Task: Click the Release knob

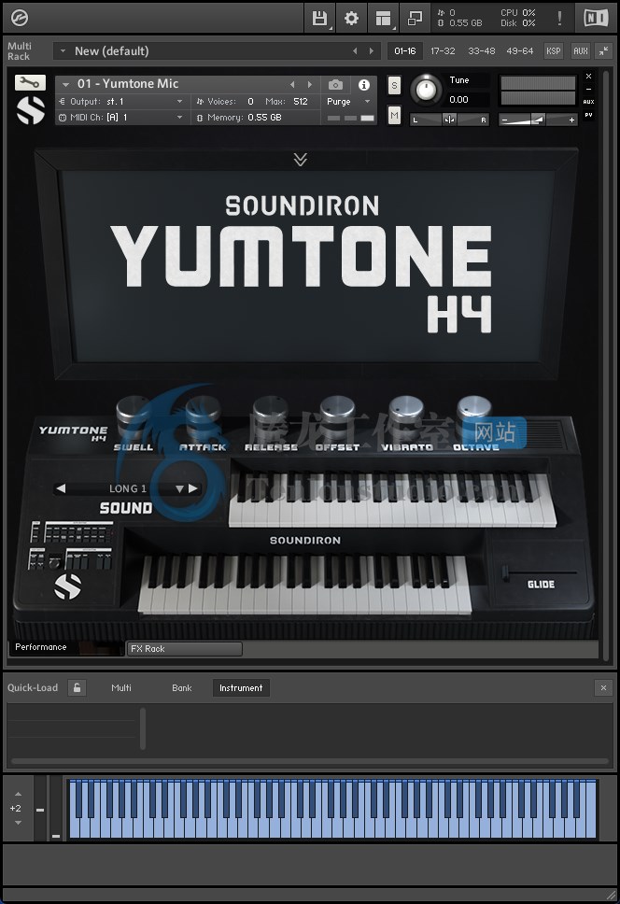Action: [x=270, y=414]
